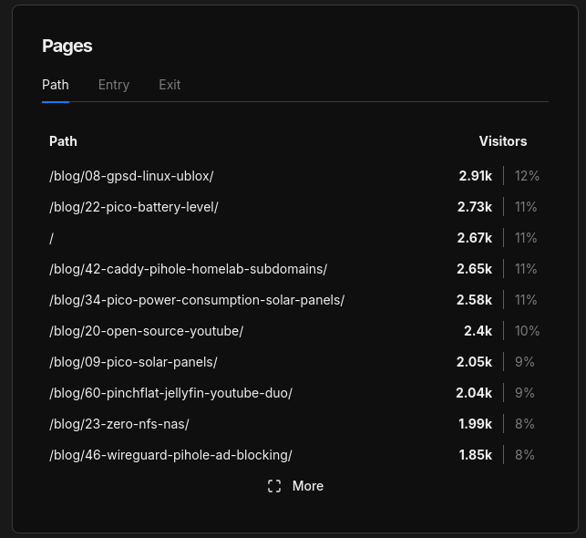Open /blog/34-pico-power-consumption-solar-panels/ entry

point(197,300)
